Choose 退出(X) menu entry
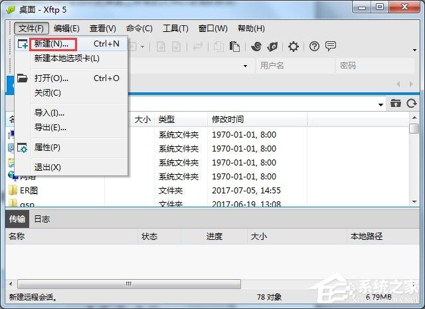This screenshot has height=309, width=425. pos(72,167)
